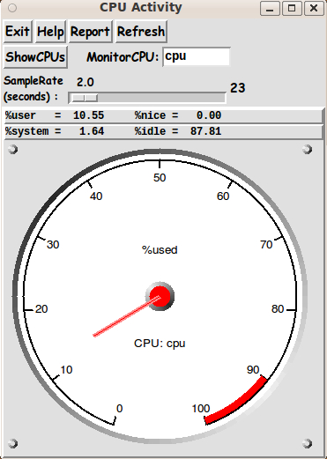
Task: Click the round window menu button in title bar
Action: [12, 8]
